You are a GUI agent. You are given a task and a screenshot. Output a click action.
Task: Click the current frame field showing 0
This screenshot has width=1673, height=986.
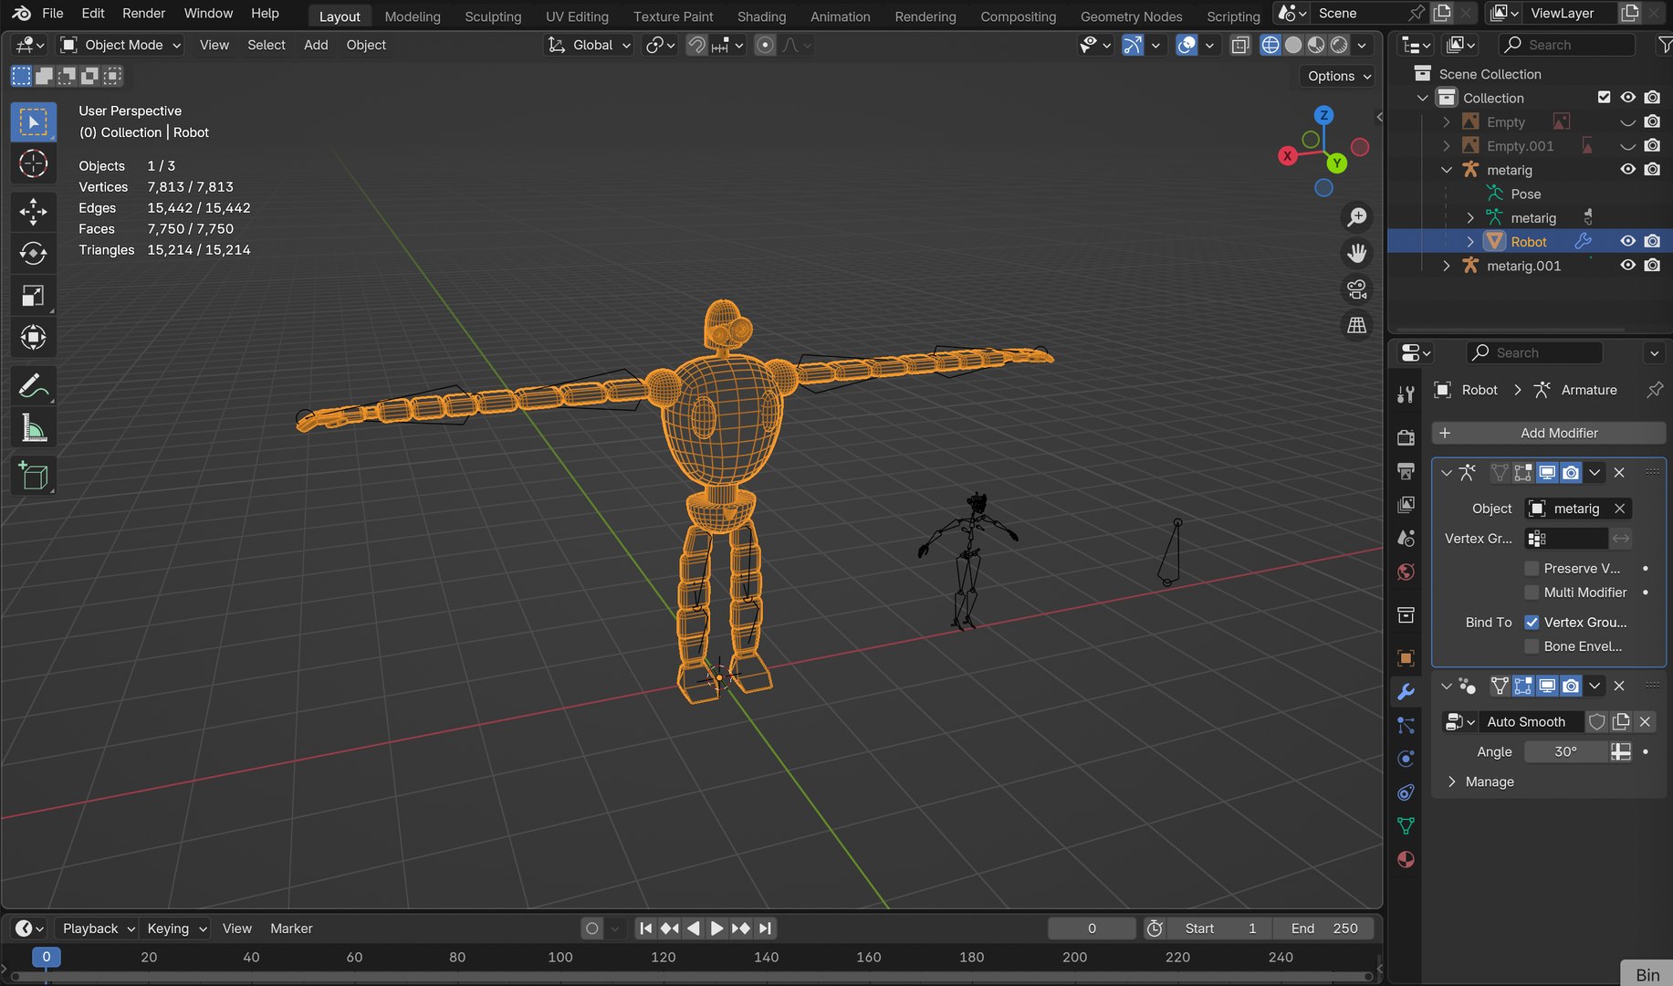point(1092,928)
